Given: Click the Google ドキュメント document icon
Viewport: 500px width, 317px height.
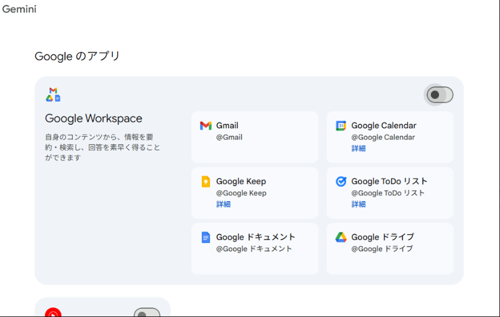Looking at the screenshot, I should (x=206, y=237).
